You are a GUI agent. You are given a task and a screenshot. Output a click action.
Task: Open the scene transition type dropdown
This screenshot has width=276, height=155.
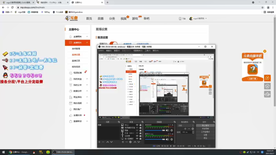click(186, 125)
